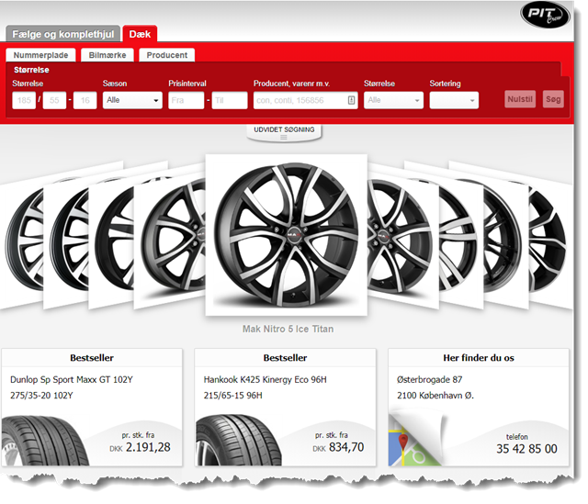Focus the Producent, varenr search field

coord(305,100)
